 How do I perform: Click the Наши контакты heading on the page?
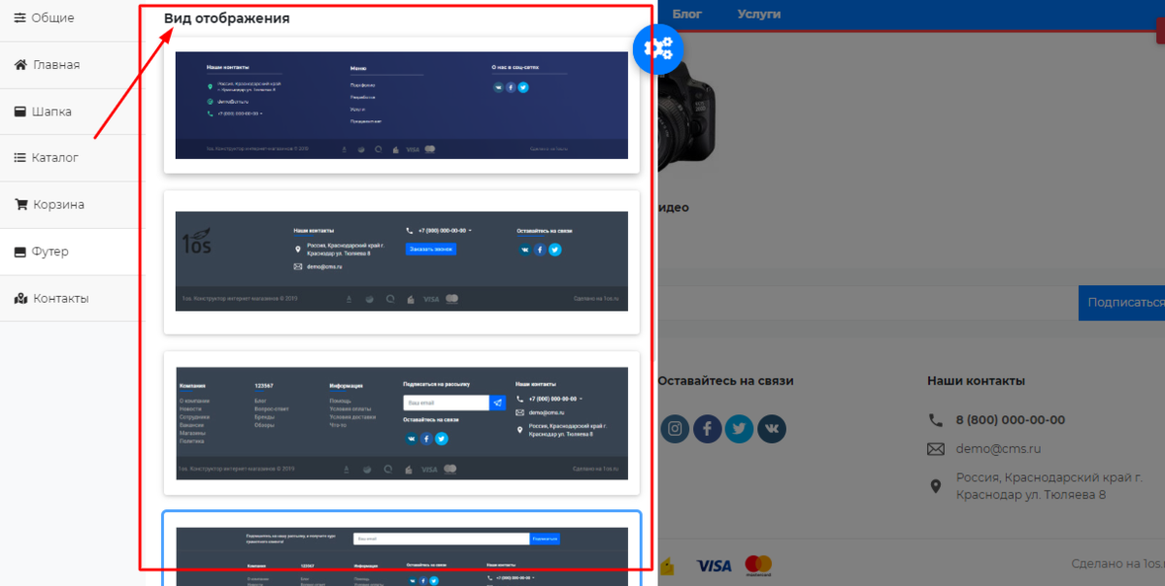pyautogui.click(x=976, y=381)
